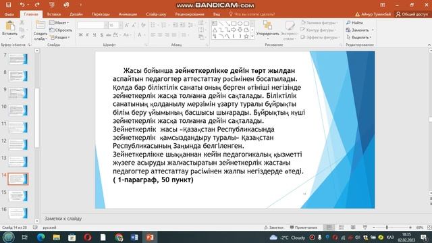Increase font size icon
This screenshot has width=432, height=243.
pos(127,26)
